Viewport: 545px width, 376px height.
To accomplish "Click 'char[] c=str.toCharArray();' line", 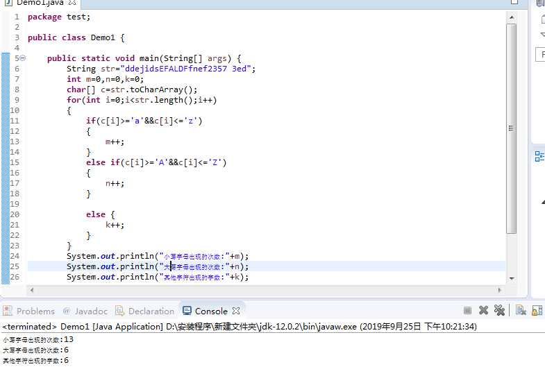I will 132,89.
